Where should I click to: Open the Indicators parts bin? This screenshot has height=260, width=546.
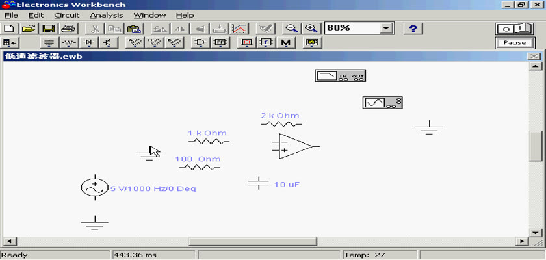(246, 43)
